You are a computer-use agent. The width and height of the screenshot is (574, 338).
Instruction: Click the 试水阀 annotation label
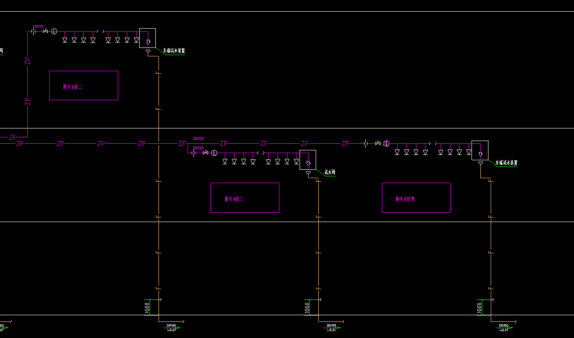[x=330, y=172]
